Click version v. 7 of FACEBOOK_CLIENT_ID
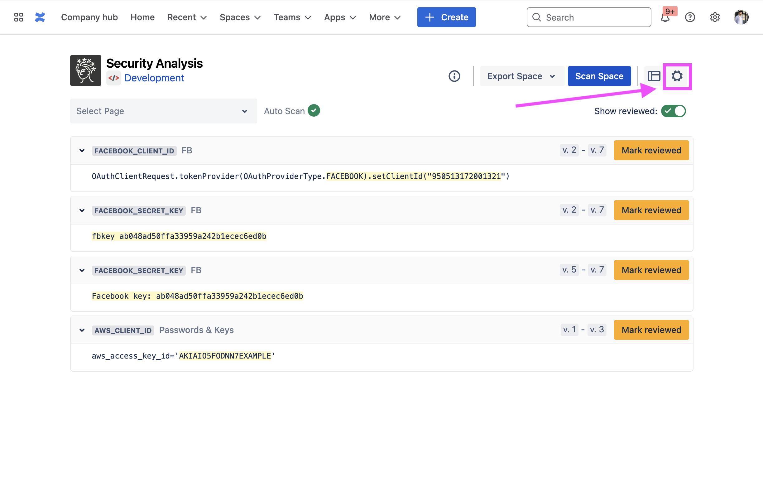Viewport: 763px width, 487px height. pos(597,150)
